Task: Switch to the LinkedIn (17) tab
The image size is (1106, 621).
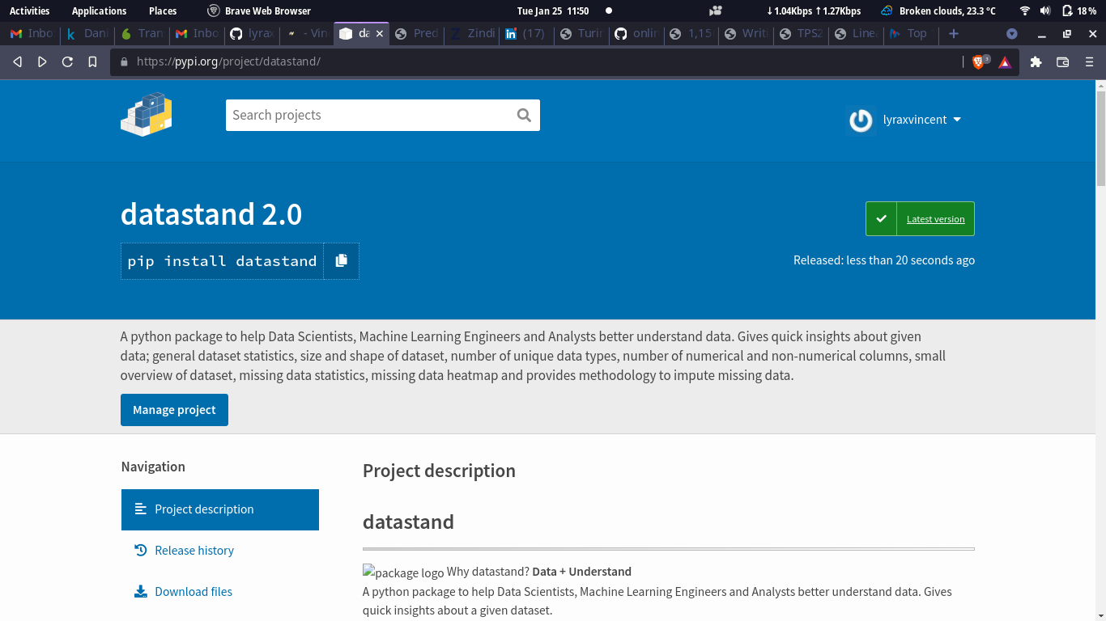Action: pyautogui.click(x=526, y=33)
